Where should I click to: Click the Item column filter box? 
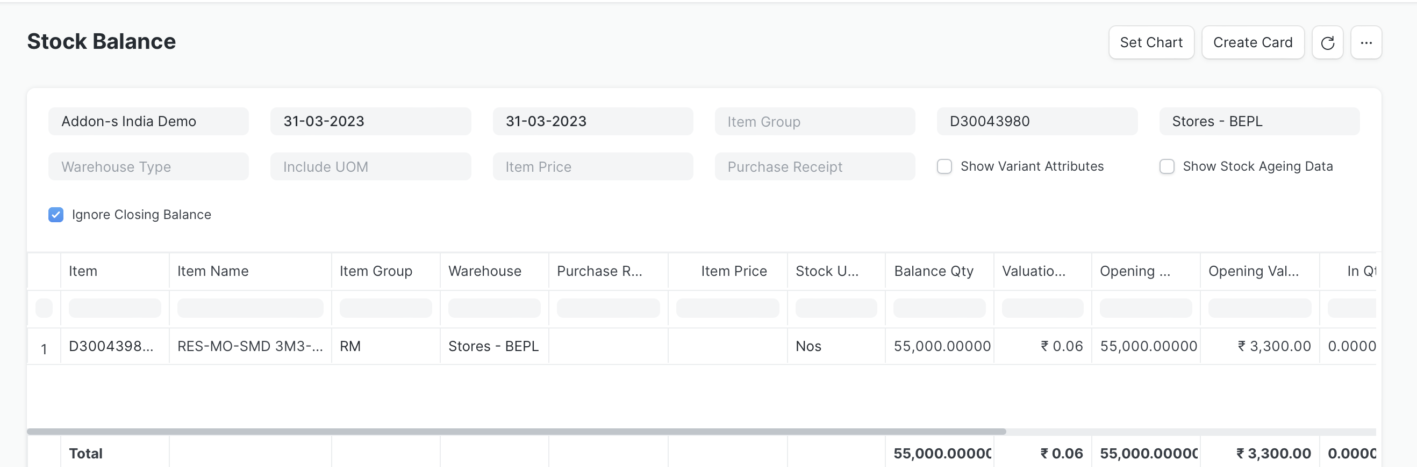click(114, 308)
